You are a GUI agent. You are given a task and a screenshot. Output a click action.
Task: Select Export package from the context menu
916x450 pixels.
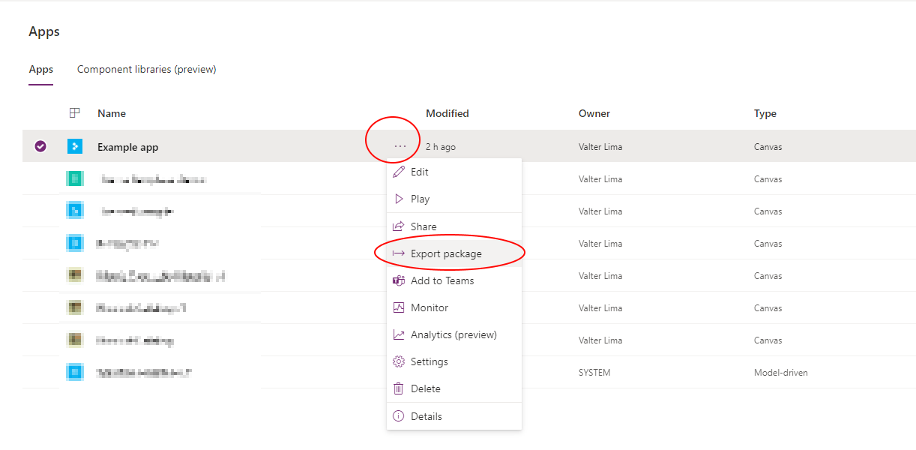(x=447, y=253)
